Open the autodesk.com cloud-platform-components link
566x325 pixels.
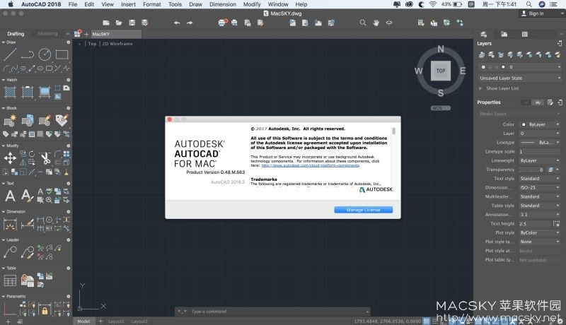click(x=311, y=165)
